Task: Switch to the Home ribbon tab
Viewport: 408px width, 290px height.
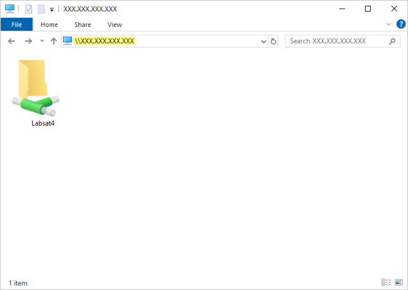Action: pos(49,24)
